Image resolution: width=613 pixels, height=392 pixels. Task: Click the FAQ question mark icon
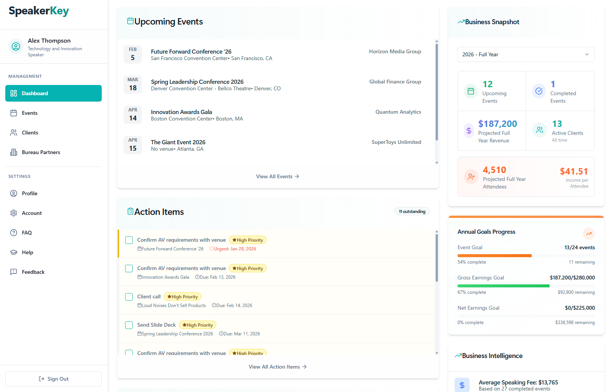pyautogui.click(x=14, y=233)
